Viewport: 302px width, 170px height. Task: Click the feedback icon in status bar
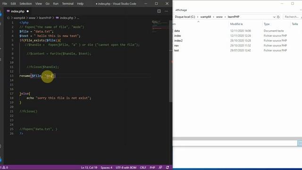pyautogui.click(x=160, y=168)
